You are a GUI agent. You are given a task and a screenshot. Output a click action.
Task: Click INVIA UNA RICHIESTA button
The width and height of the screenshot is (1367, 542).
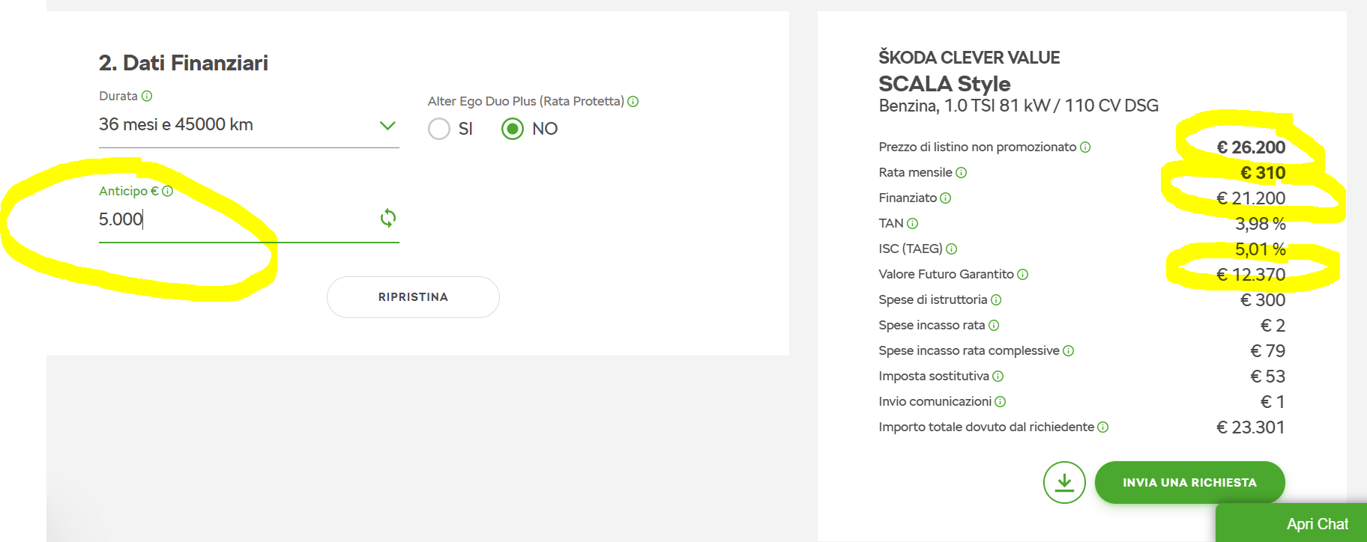1189,482
